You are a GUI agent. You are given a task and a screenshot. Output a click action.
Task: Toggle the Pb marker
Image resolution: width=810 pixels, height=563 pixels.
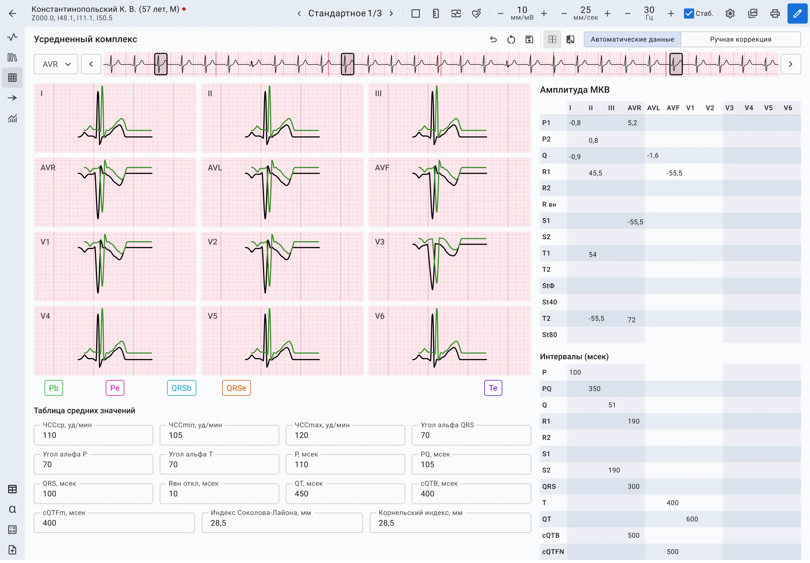pyautogui.click(x=54, y=388)
